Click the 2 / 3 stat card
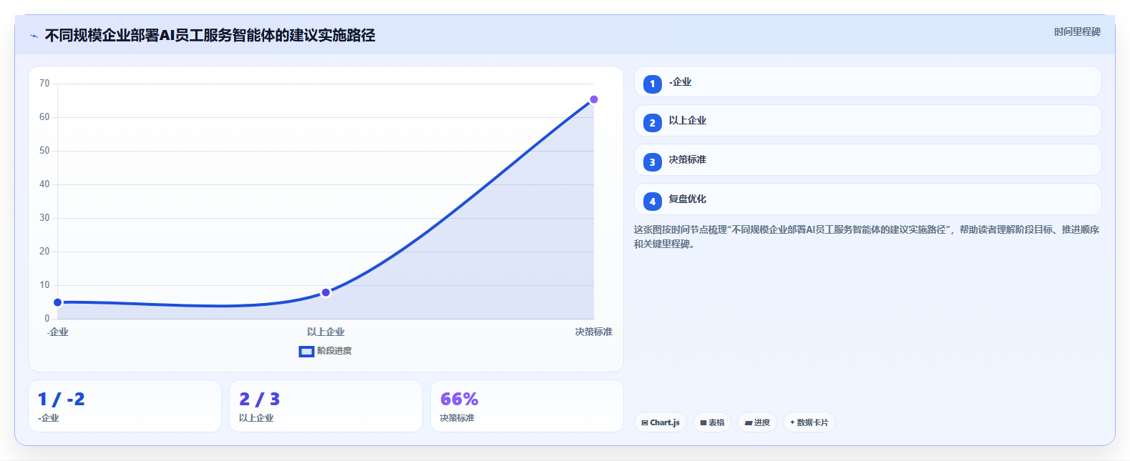The image size is (1130, 461). pos(326,406)
